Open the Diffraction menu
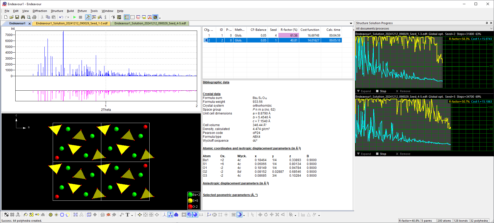The image size is (494, 223). coord(40,11)
